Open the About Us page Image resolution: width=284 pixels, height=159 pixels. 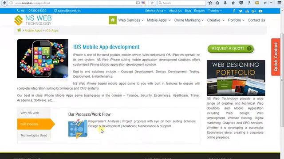point(175,11)
